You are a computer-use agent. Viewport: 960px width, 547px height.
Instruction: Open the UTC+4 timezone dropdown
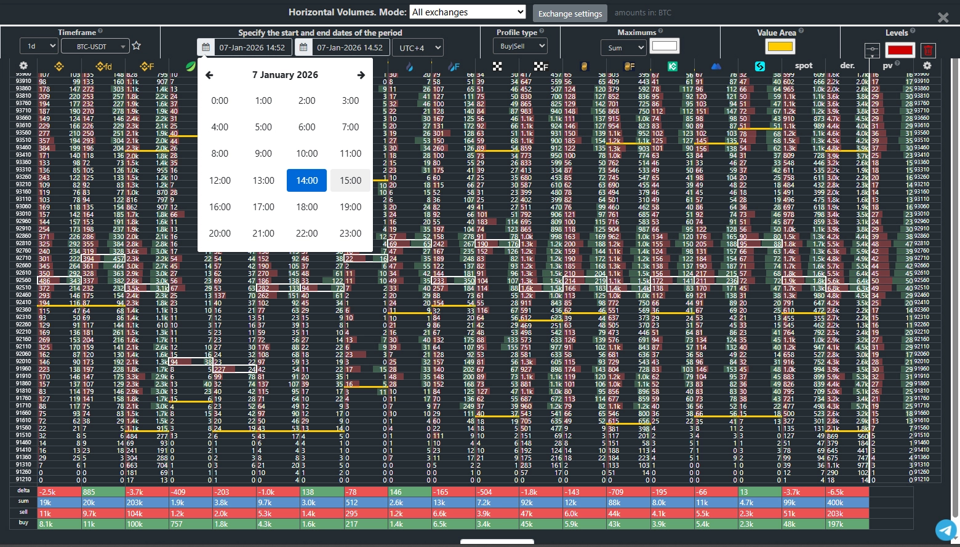pos(420,47)
